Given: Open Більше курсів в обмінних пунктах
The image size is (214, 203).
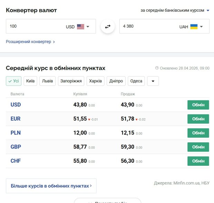Looking at the screenshot, I should point(51,186).
